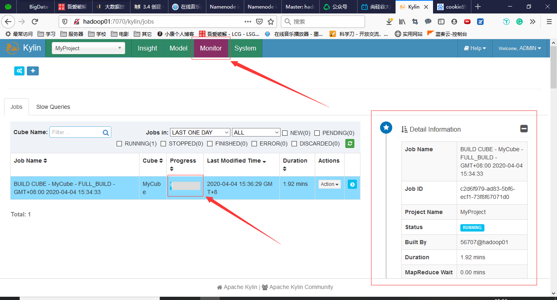Open the System menu tab

coord(245,48)
